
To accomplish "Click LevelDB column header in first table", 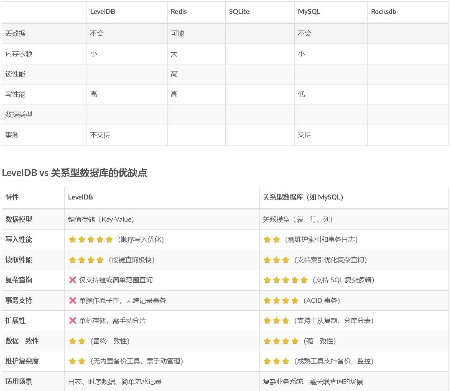I will [103, 12].
